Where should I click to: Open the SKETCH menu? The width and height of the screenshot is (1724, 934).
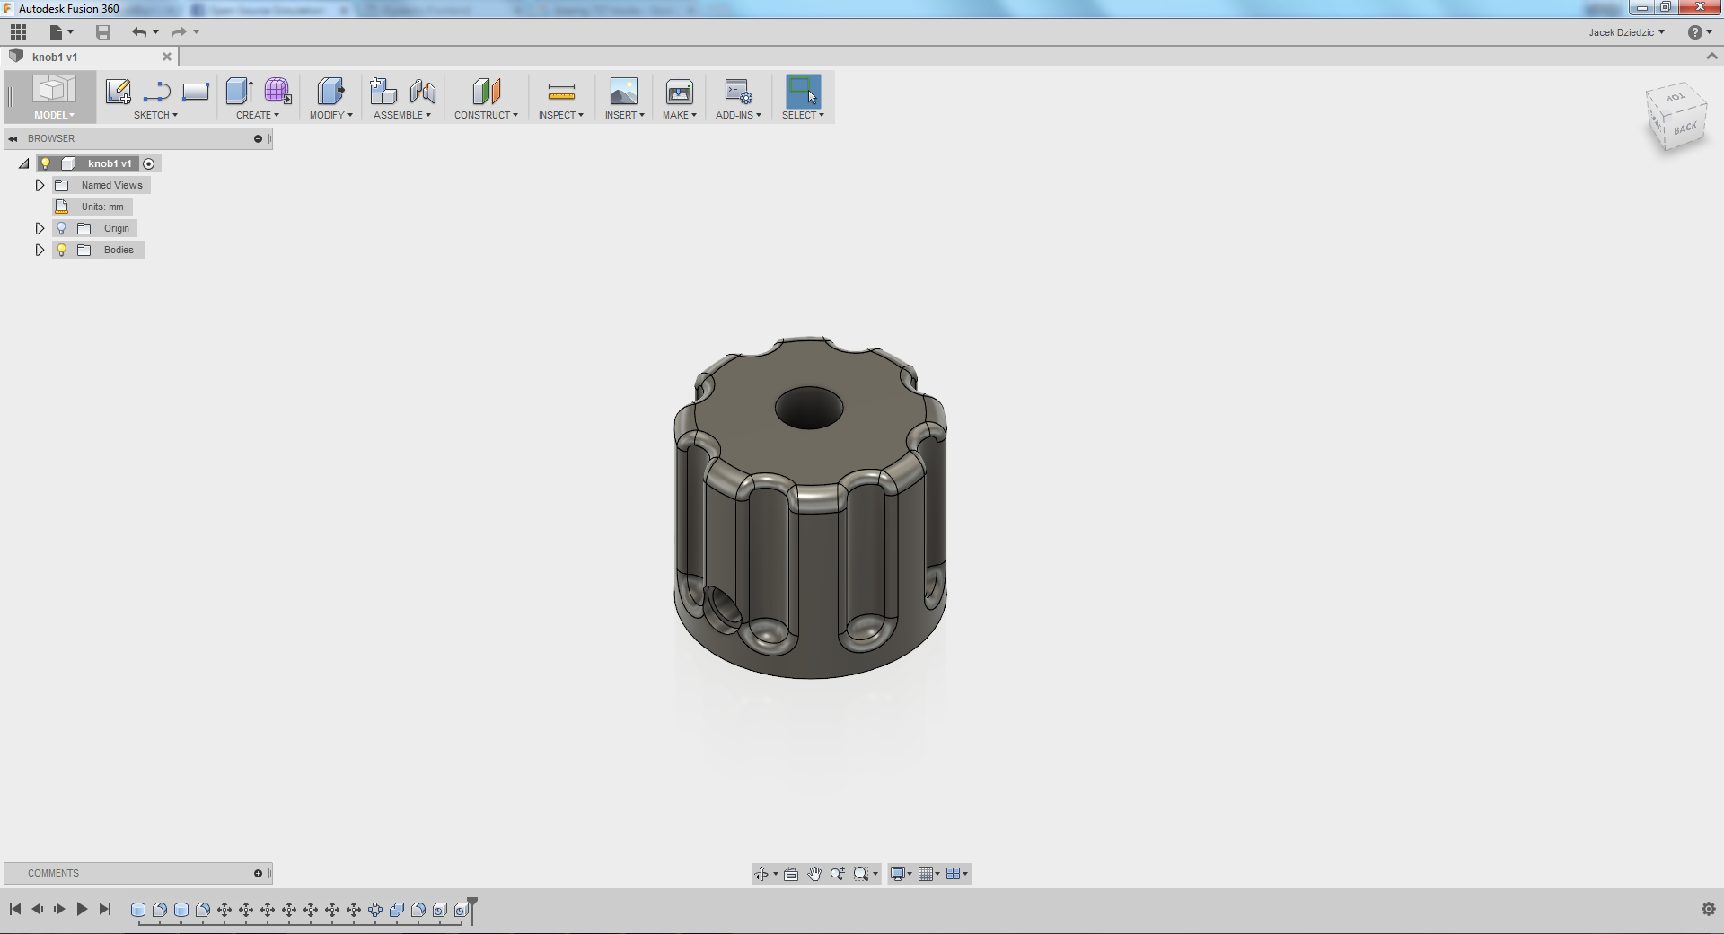point(155,115)
